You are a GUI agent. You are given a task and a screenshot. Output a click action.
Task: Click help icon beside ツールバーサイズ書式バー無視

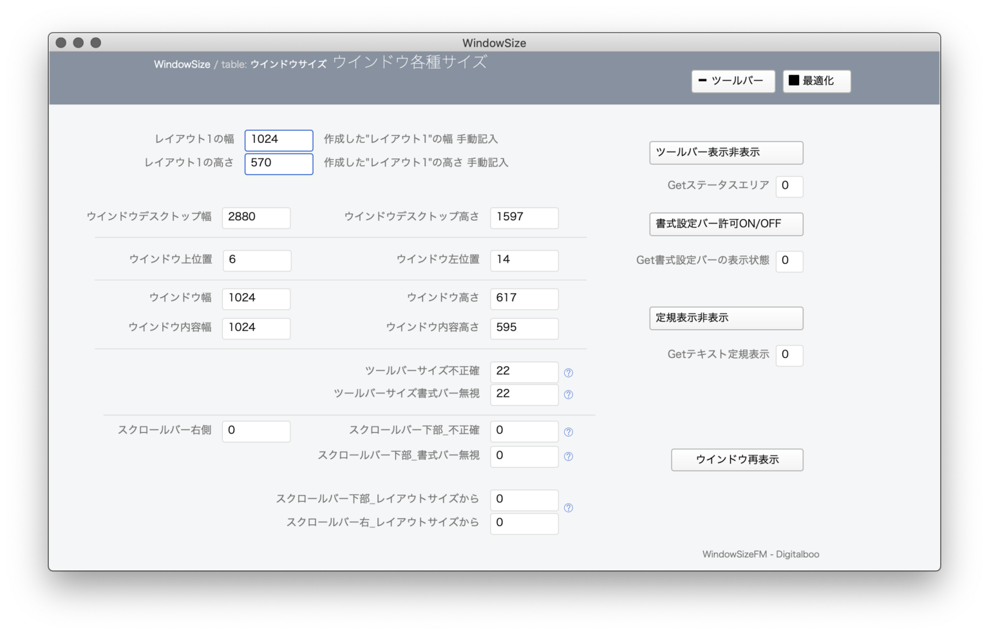[x=569, y=395]
